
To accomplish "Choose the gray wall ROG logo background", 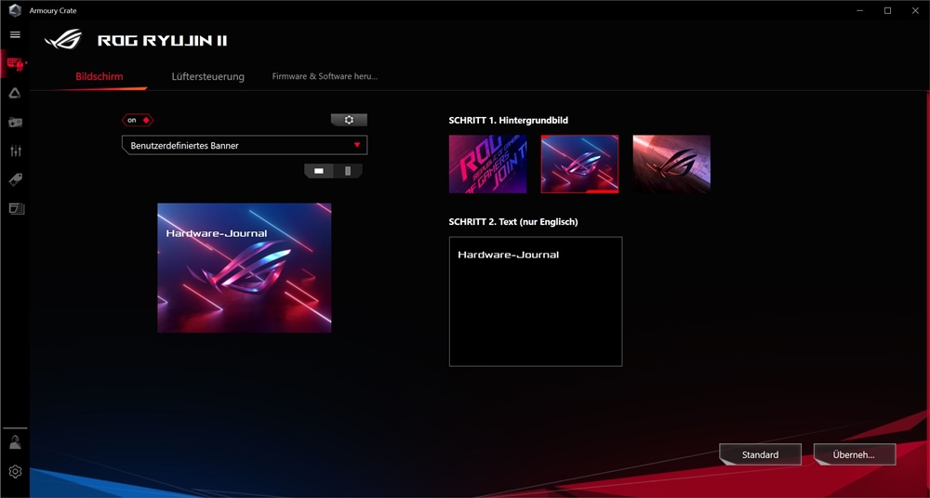I will pyautogui.click(x=671, y=164).
